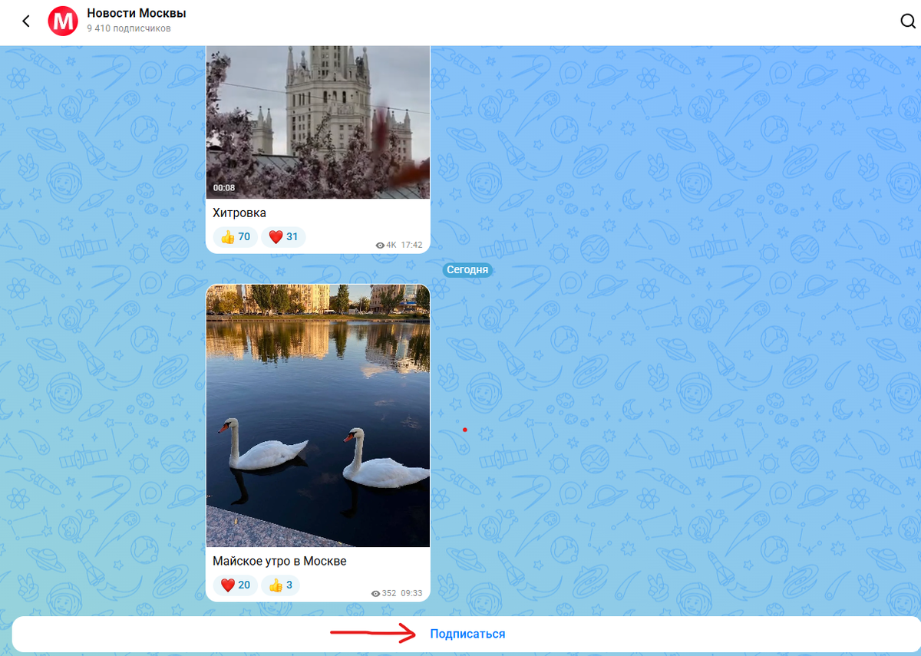This screenshot has width=921, height=656.
Task: Open the Новости Москвы channel title
Action: pos(137,13)
